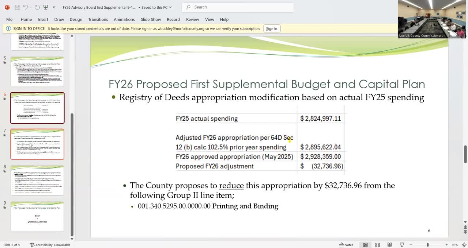This screenshot has width=468, height=248.
Task: Click the PowerPoint app icon in title bar
Action: tap(7, 7)
